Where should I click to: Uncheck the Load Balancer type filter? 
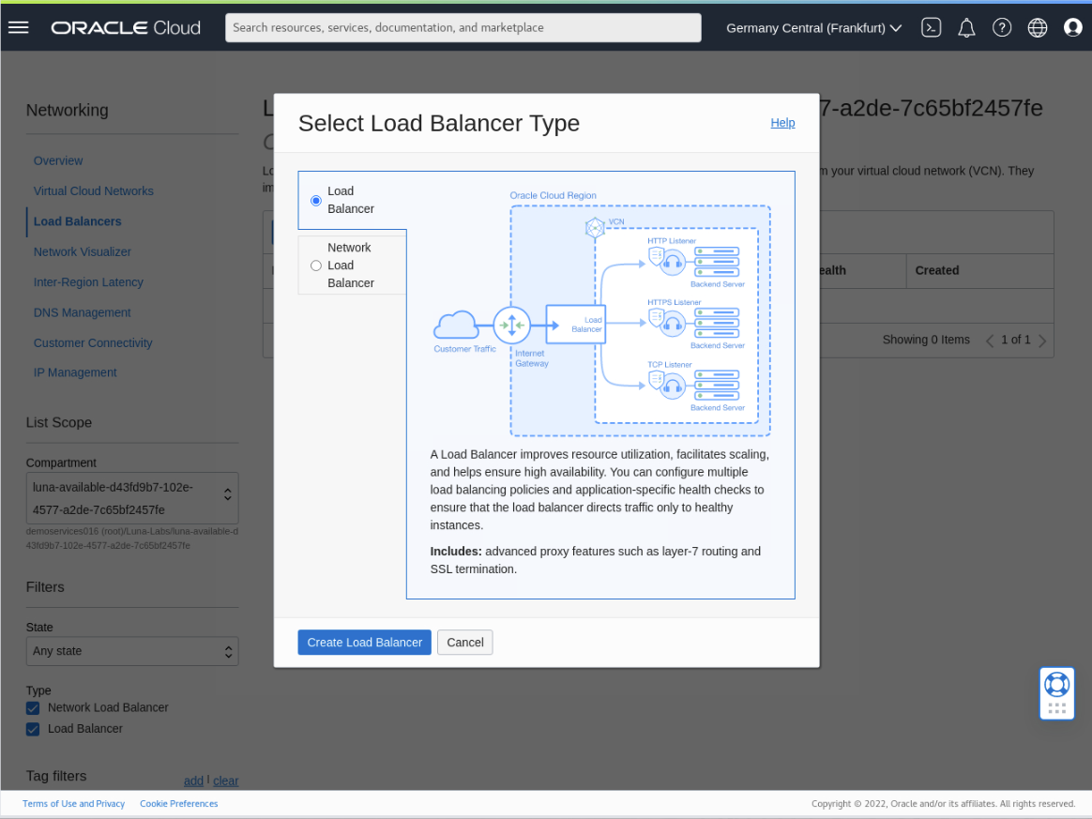[32, 728]
